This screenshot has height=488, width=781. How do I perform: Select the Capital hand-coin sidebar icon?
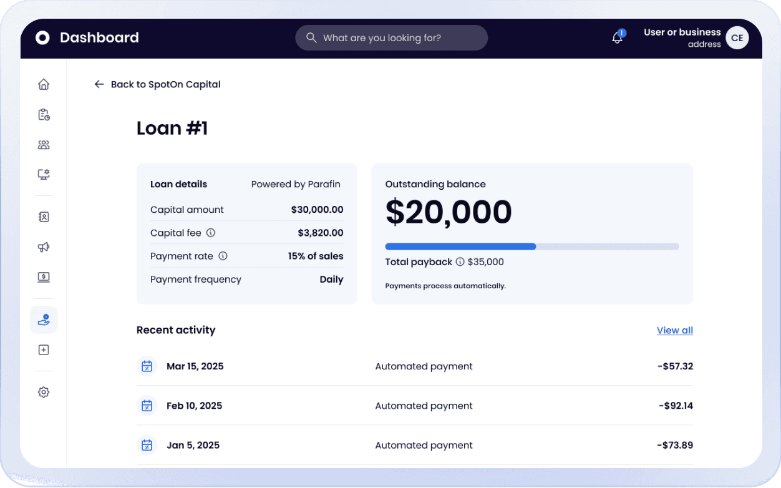(44, 320)
